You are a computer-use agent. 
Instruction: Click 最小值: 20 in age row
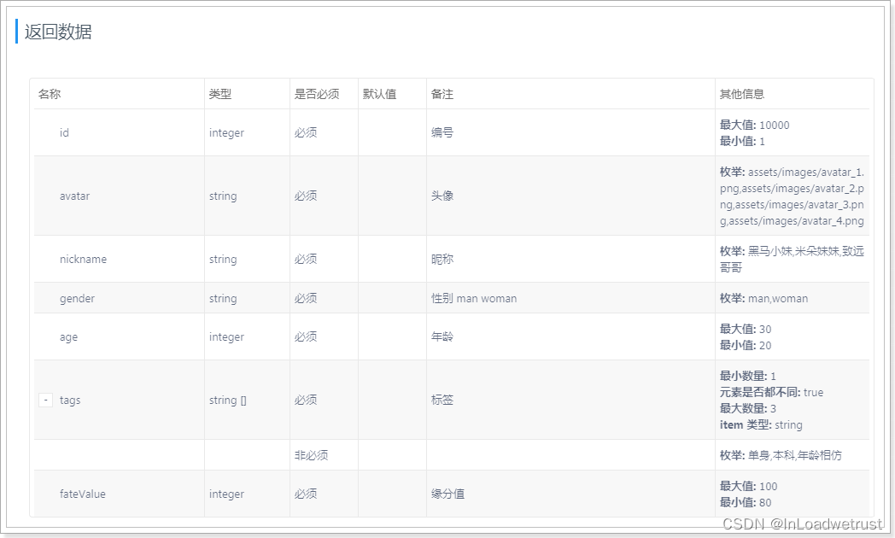pos(746,345)
